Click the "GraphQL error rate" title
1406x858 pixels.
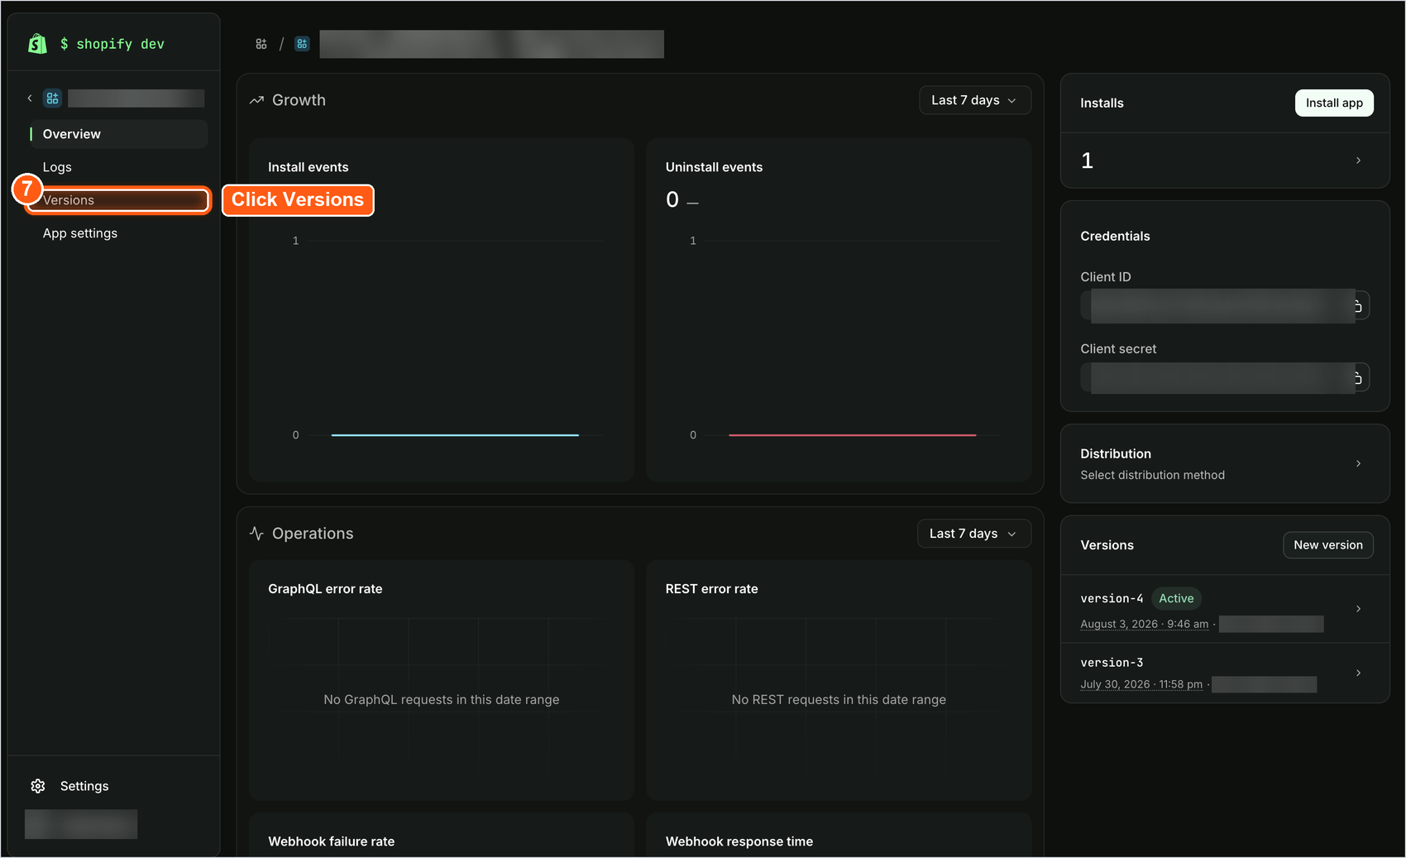click(x=325, y=589)
